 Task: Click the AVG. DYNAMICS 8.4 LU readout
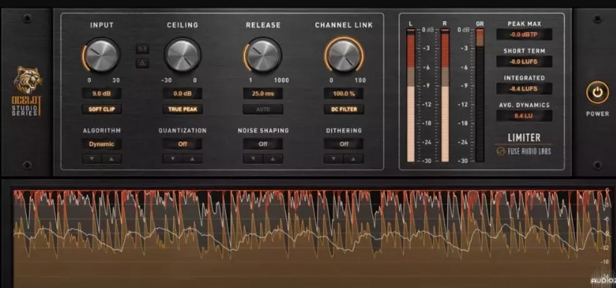(524, 116)
